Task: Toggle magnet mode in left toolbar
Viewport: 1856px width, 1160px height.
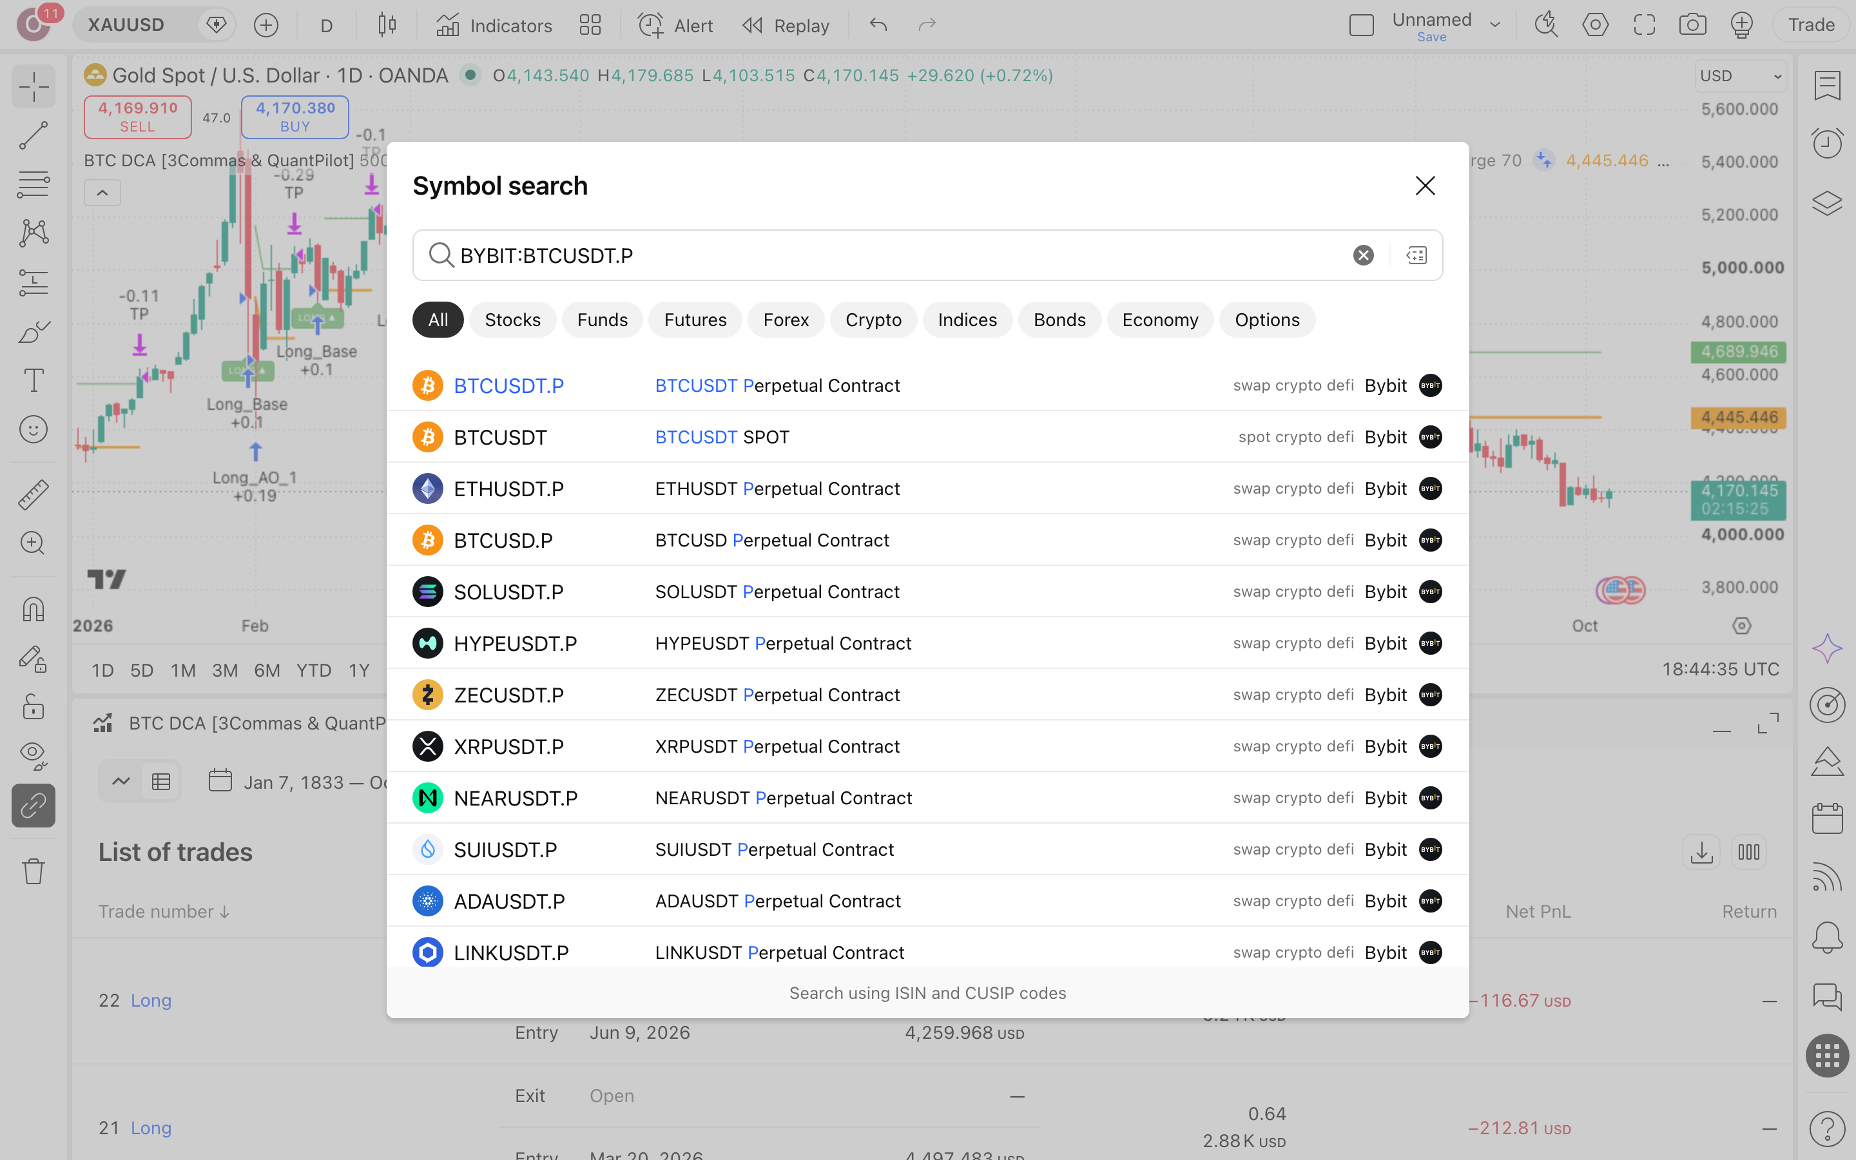Action: pos(33,609)
